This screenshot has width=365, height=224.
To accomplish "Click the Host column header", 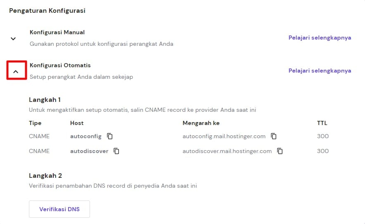I will click(x=77, y=123).
